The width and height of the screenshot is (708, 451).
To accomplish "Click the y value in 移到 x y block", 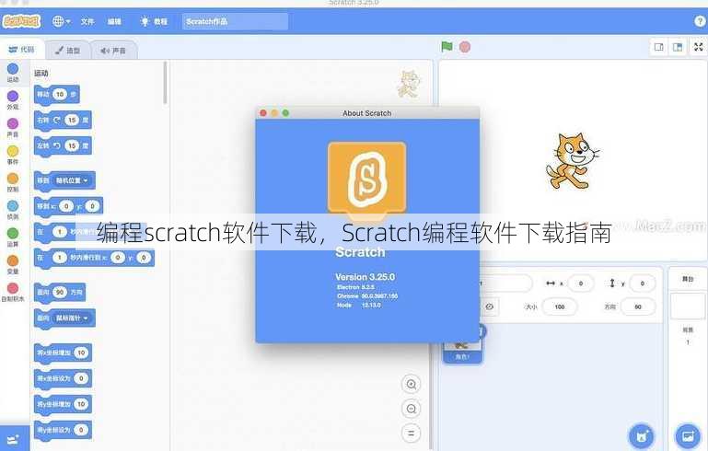I will pyautogui.click(x=92, y=206).
